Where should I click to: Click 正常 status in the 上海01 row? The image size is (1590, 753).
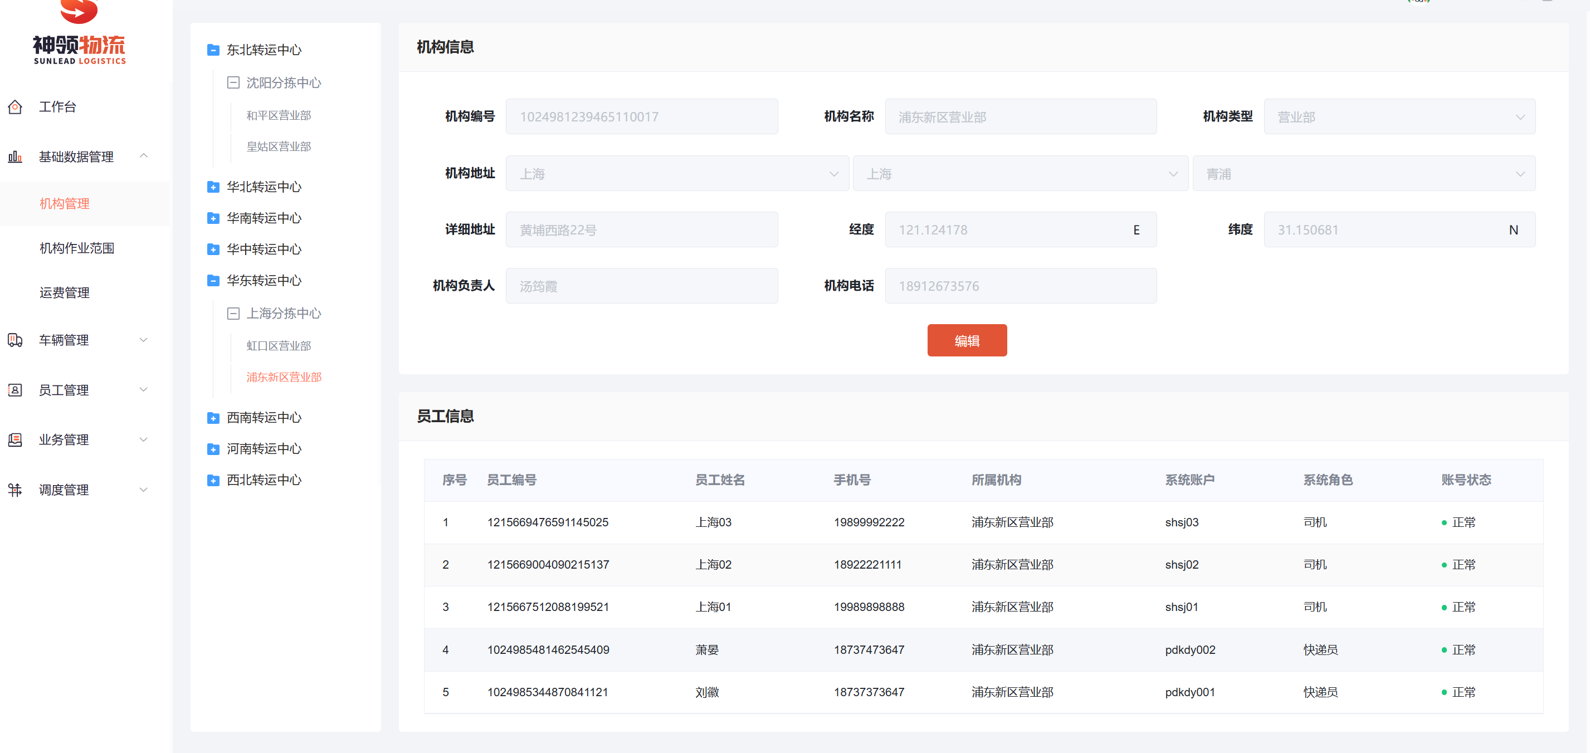pos(1464,607)
